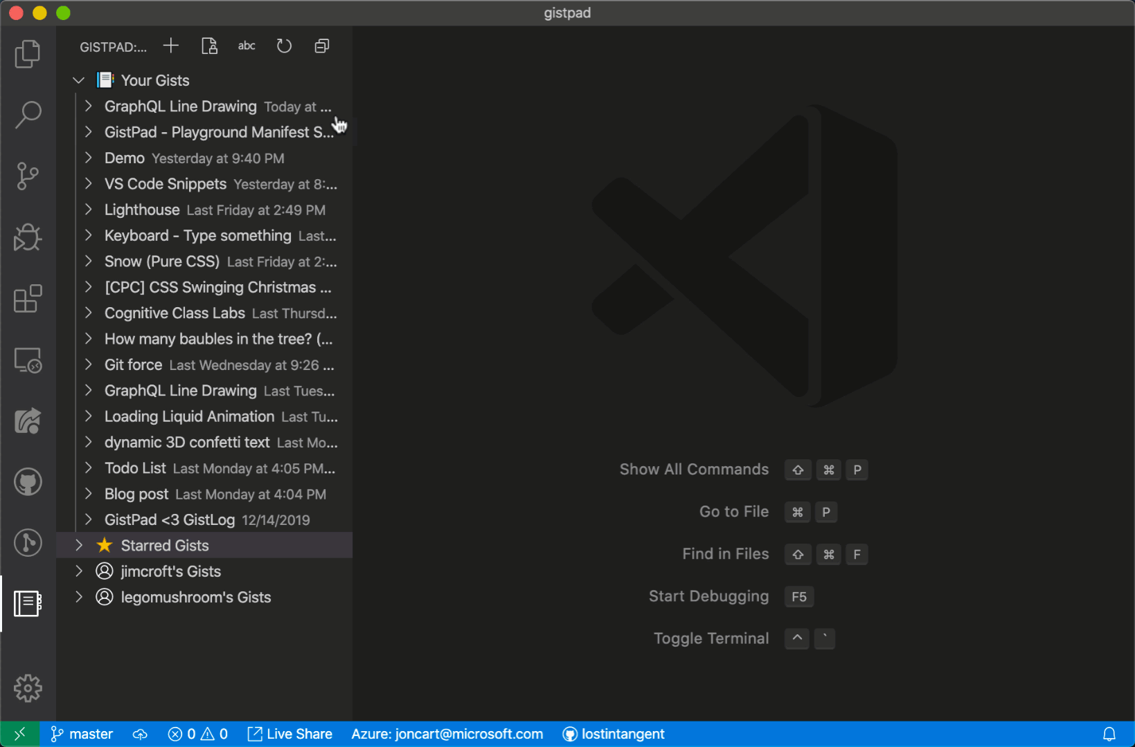Click the New Secret Gist file-lock icon

pos(209,46)
